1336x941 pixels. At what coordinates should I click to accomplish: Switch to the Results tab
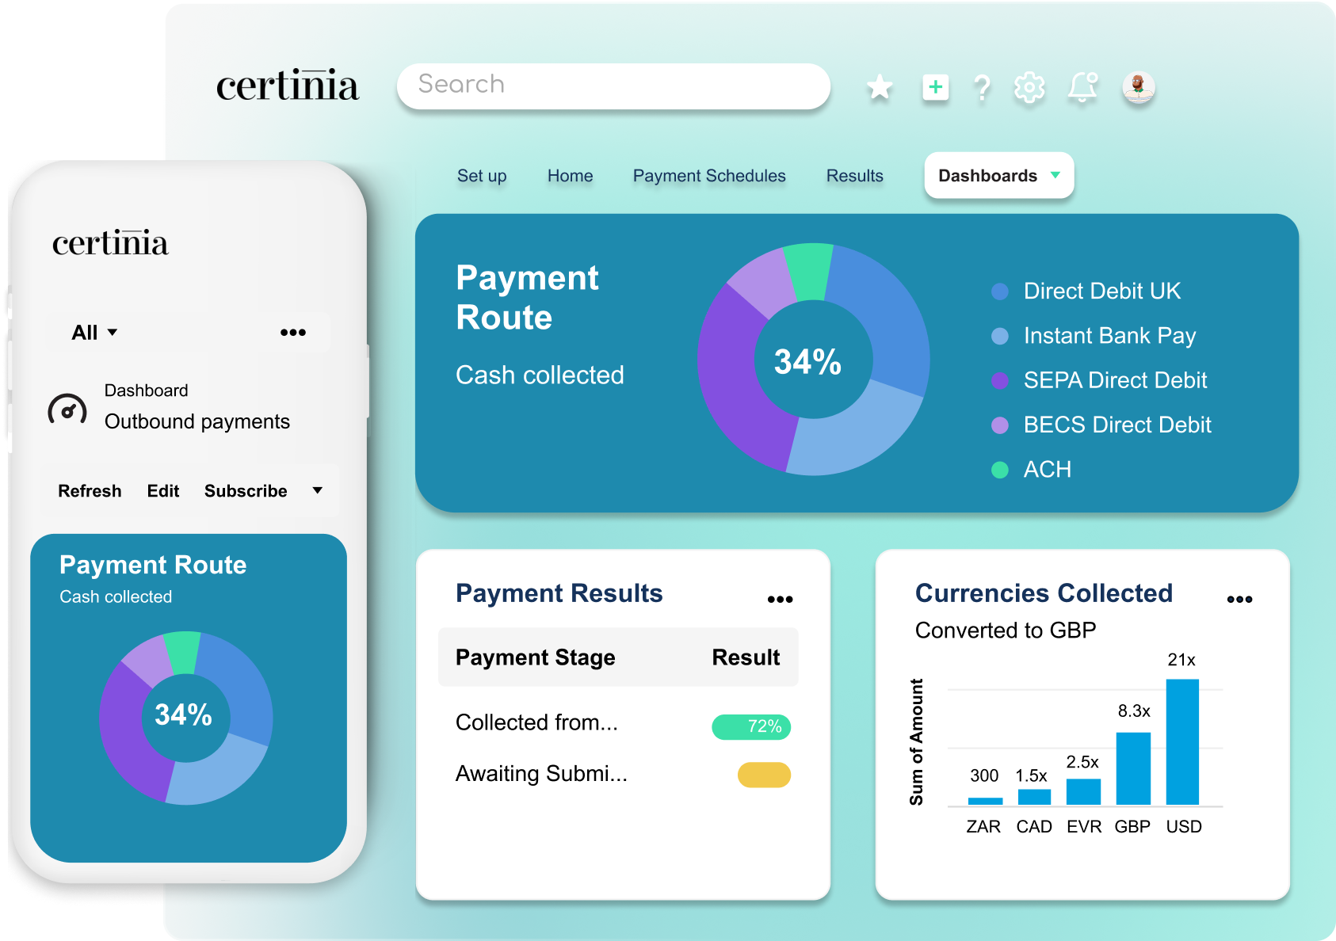(855, 176)
